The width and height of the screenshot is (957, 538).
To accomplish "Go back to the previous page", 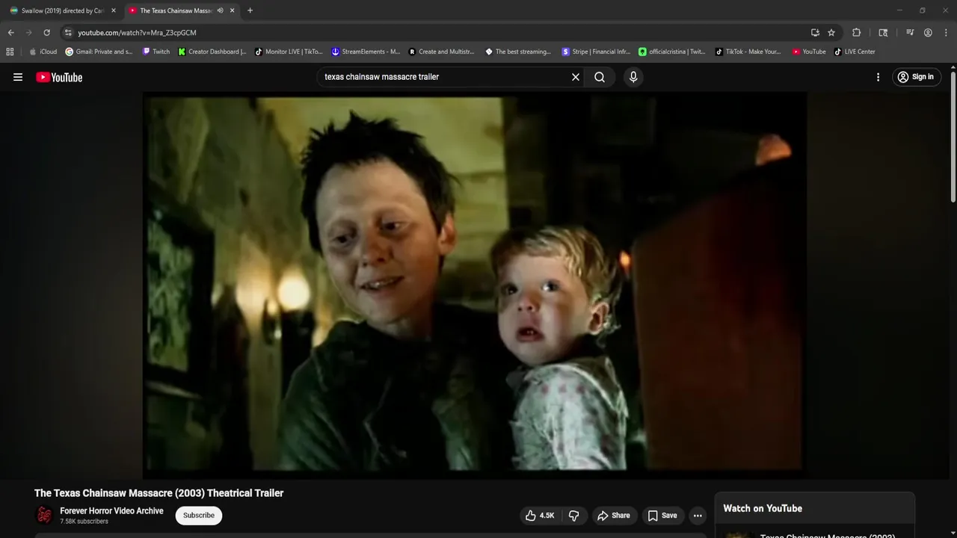I will pos(10,33).
